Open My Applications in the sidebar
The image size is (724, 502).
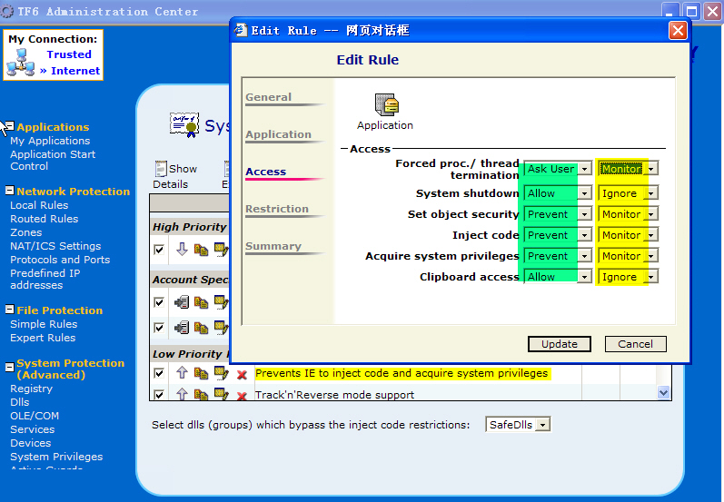[50, 141]
